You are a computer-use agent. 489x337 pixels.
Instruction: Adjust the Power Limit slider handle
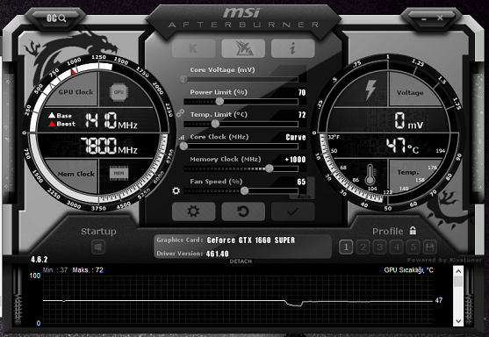[219, 101]
